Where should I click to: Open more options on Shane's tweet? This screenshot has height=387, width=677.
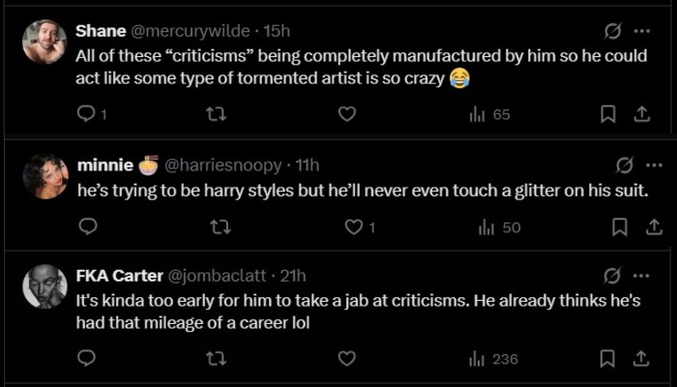pos(642,30)
